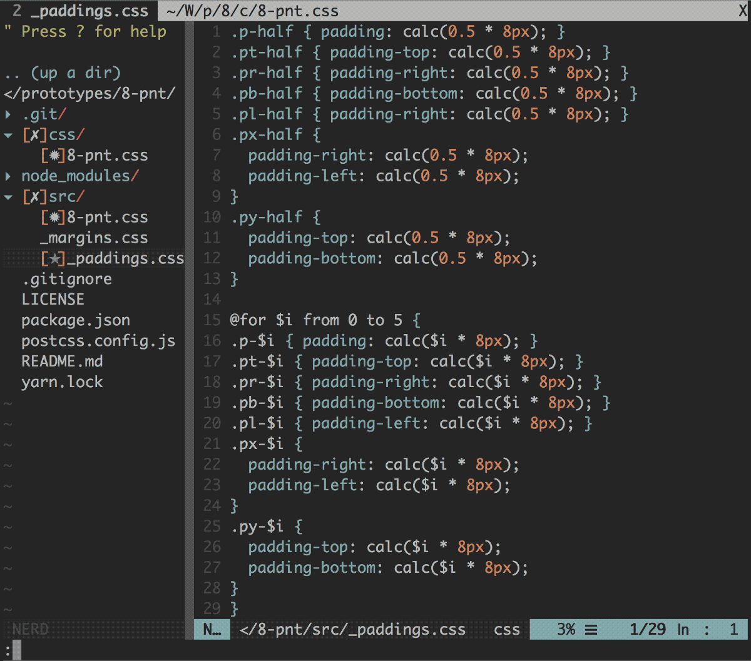
Task: Click the NERD label at the bottom-left
Action: [30, 629]
